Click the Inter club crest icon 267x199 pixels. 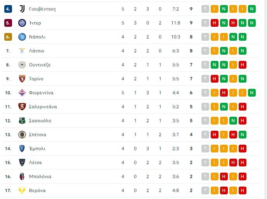click(22, 23)
